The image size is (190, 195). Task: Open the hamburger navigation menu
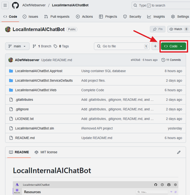5,5
